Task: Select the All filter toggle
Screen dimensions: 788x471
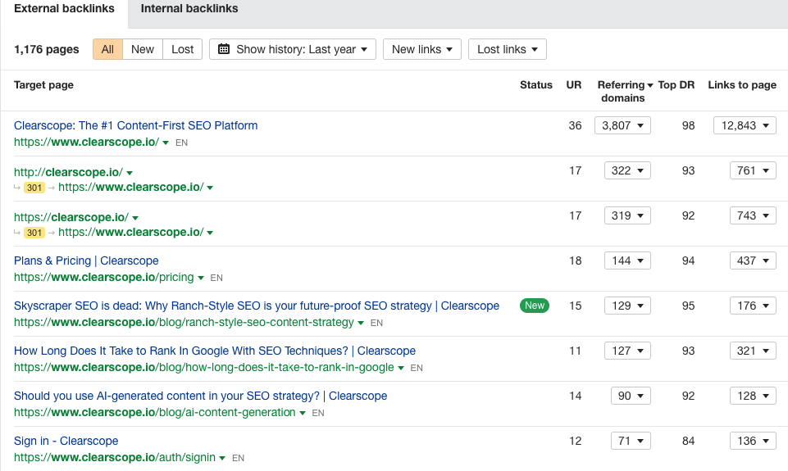Action: click(107, 49)
